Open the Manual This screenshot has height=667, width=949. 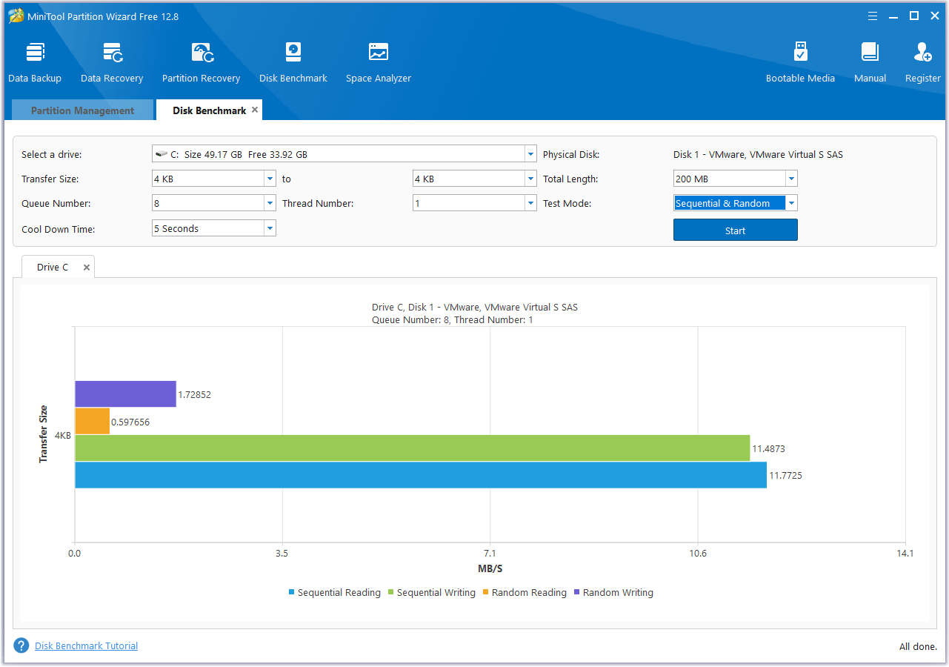870,62
